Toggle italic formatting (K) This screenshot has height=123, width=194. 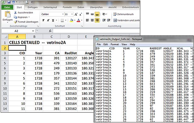(48, 20)
